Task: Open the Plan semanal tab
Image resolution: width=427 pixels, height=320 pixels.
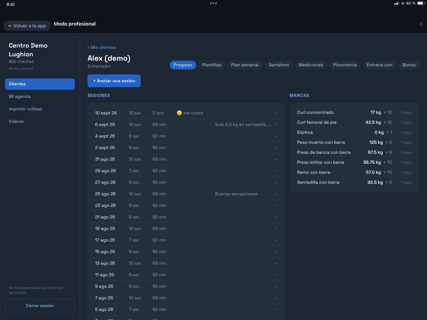Action: tap(245, 65)
